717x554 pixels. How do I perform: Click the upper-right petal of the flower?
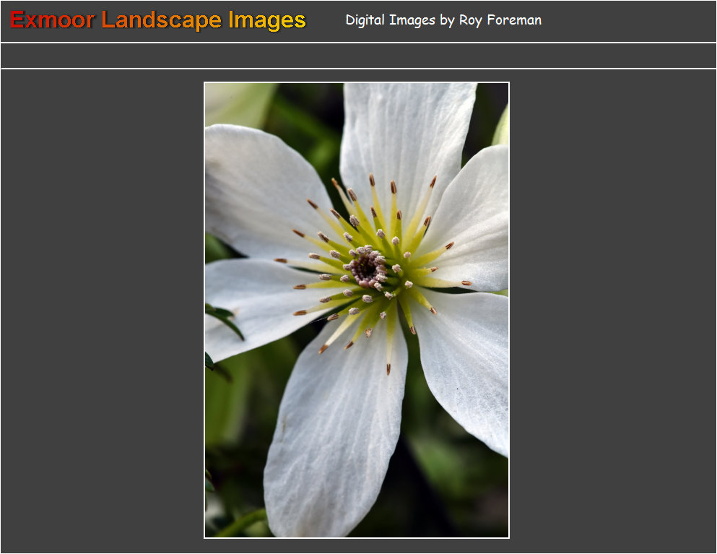[473, 217]
